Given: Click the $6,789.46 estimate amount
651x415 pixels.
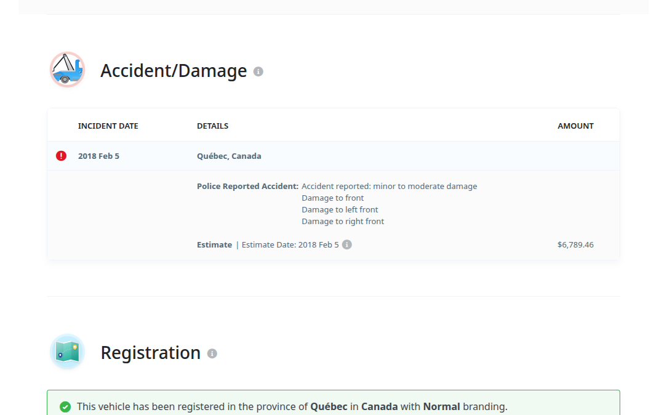Looking at the screenshot, I should click(x=575, y=244).
